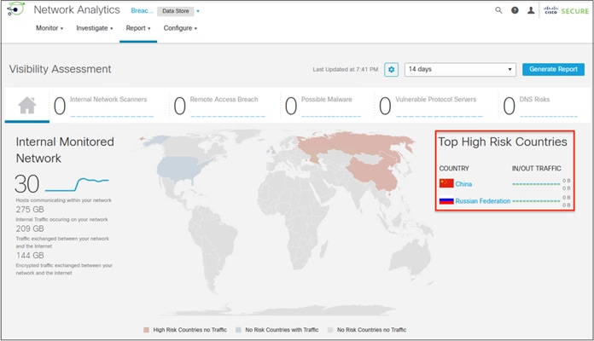Open the help icon in header
The width and height of the screenshot is (594, 341).
[x=515, y=10]
